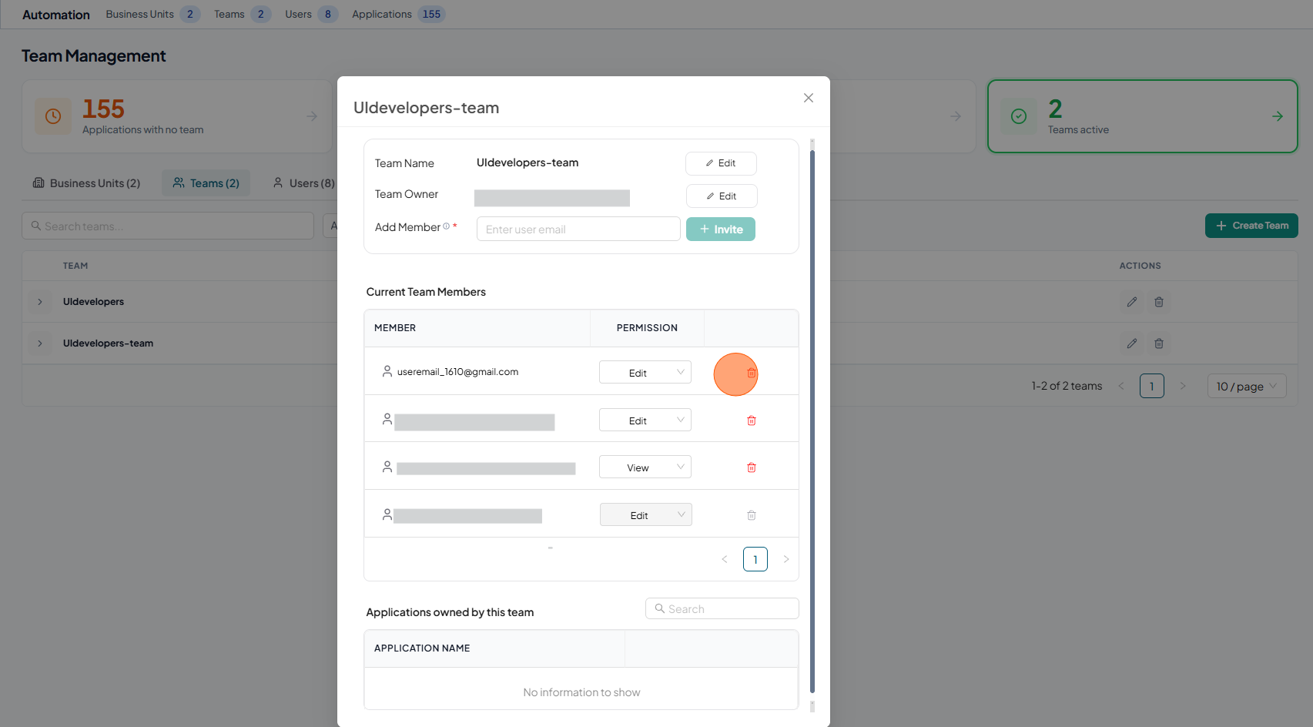Select page 1 of team members
This screenshot has height=727, width=1313.
[x=755, y=559]
